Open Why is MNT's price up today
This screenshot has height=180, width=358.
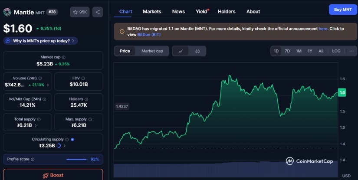coord(41,41)
